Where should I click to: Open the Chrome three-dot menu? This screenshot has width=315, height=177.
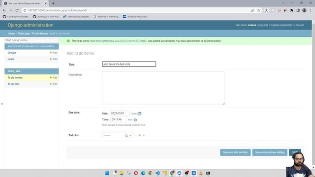[311, 10]
